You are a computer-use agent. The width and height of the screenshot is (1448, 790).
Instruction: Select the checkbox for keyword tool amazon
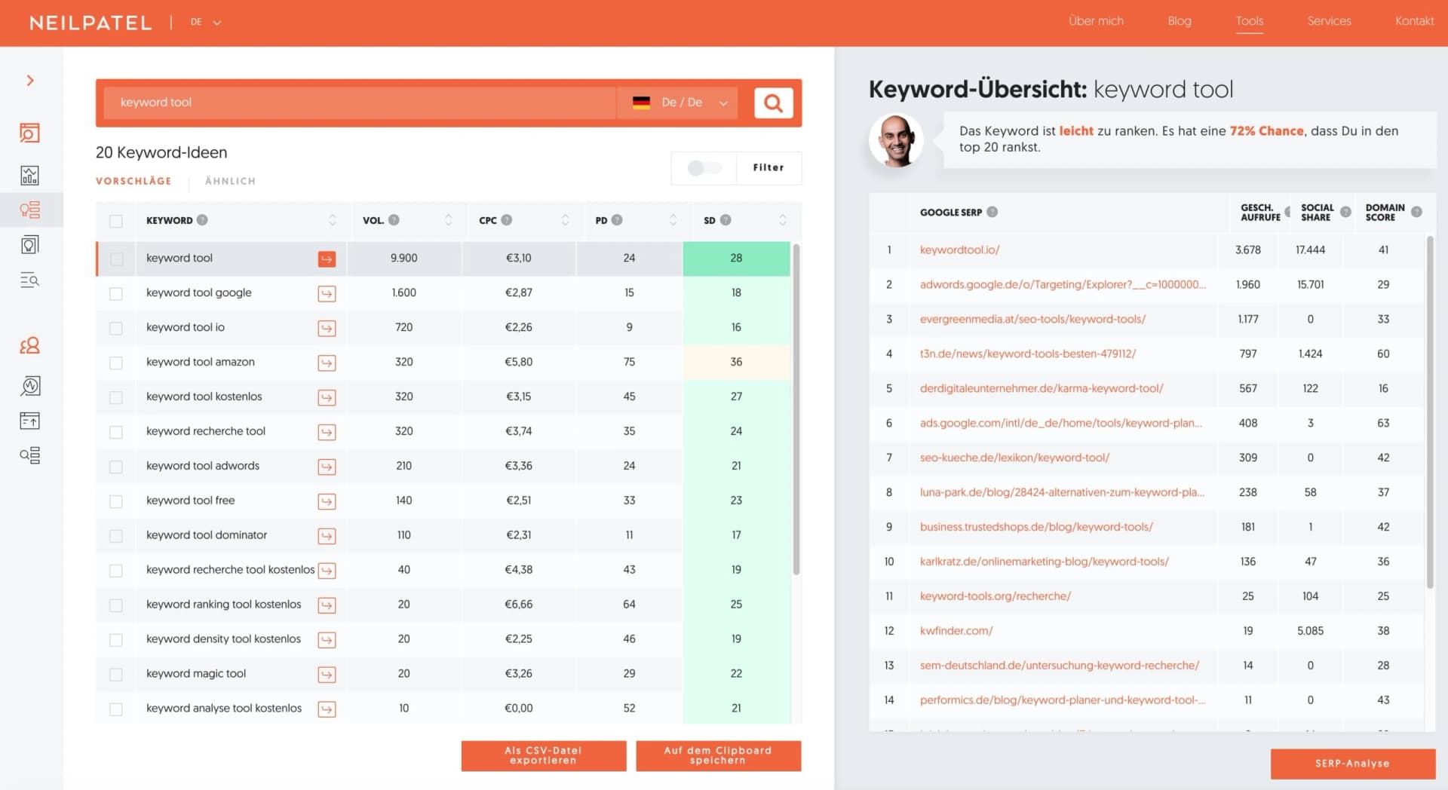tap(116, 362)
